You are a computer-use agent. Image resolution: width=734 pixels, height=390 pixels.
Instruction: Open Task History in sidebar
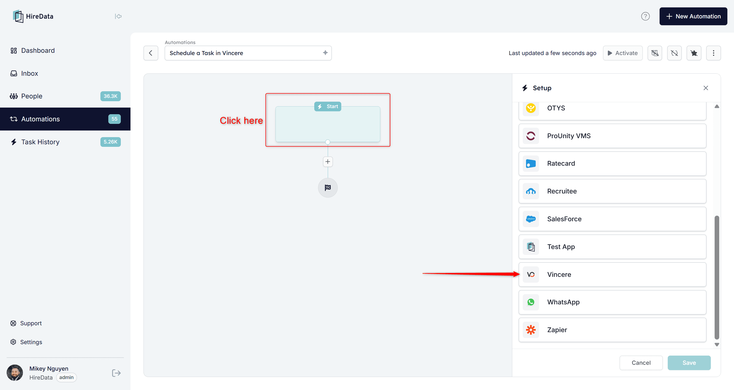coord(65,142)
